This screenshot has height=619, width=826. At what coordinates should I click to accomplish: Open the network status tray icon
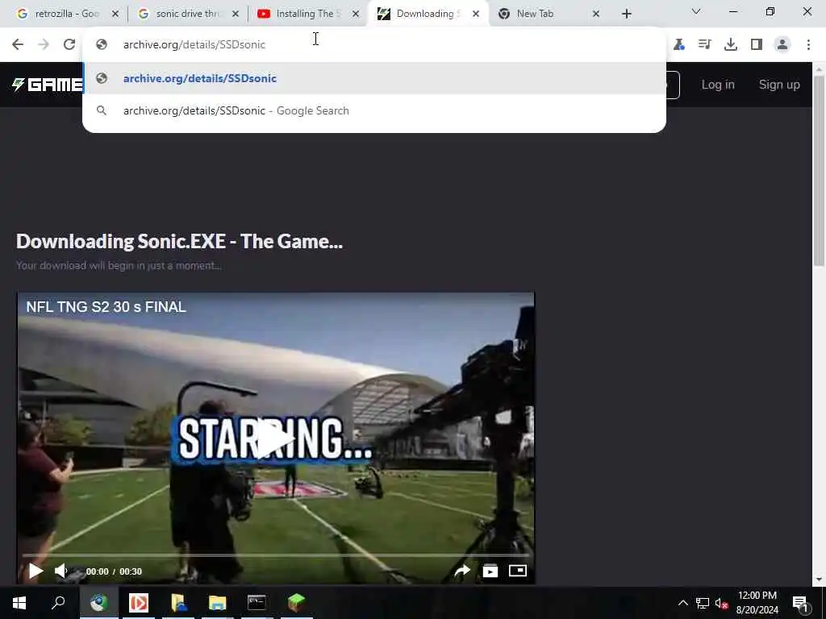(x=703, y=603)
